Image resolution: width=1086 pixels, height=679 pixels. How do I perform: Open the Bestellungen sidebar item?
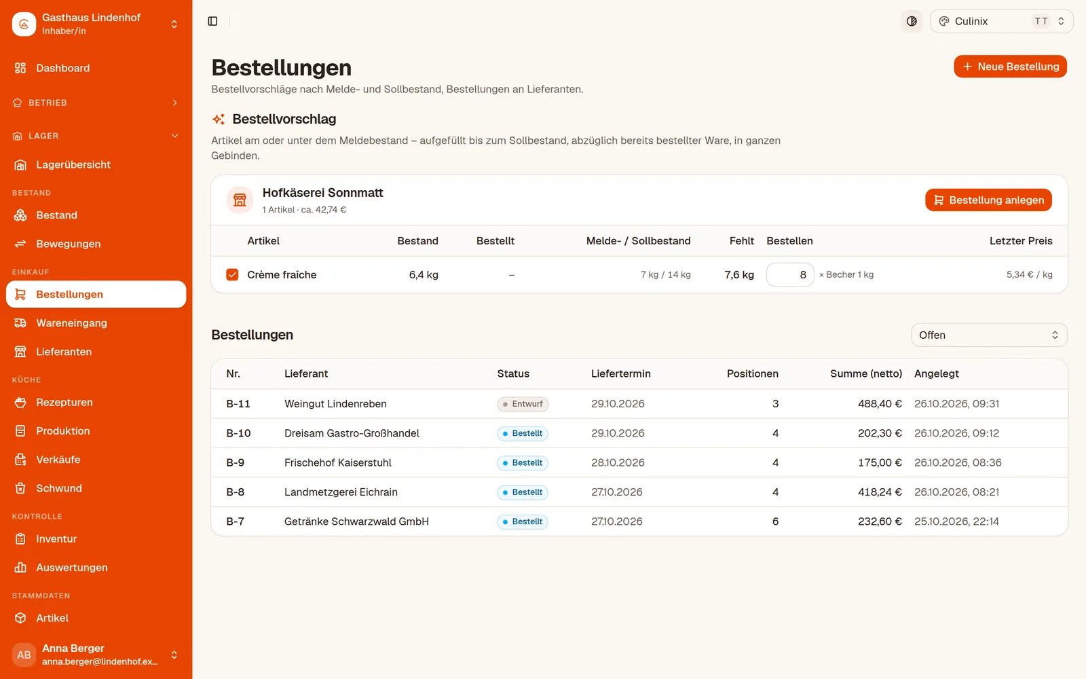96,294
